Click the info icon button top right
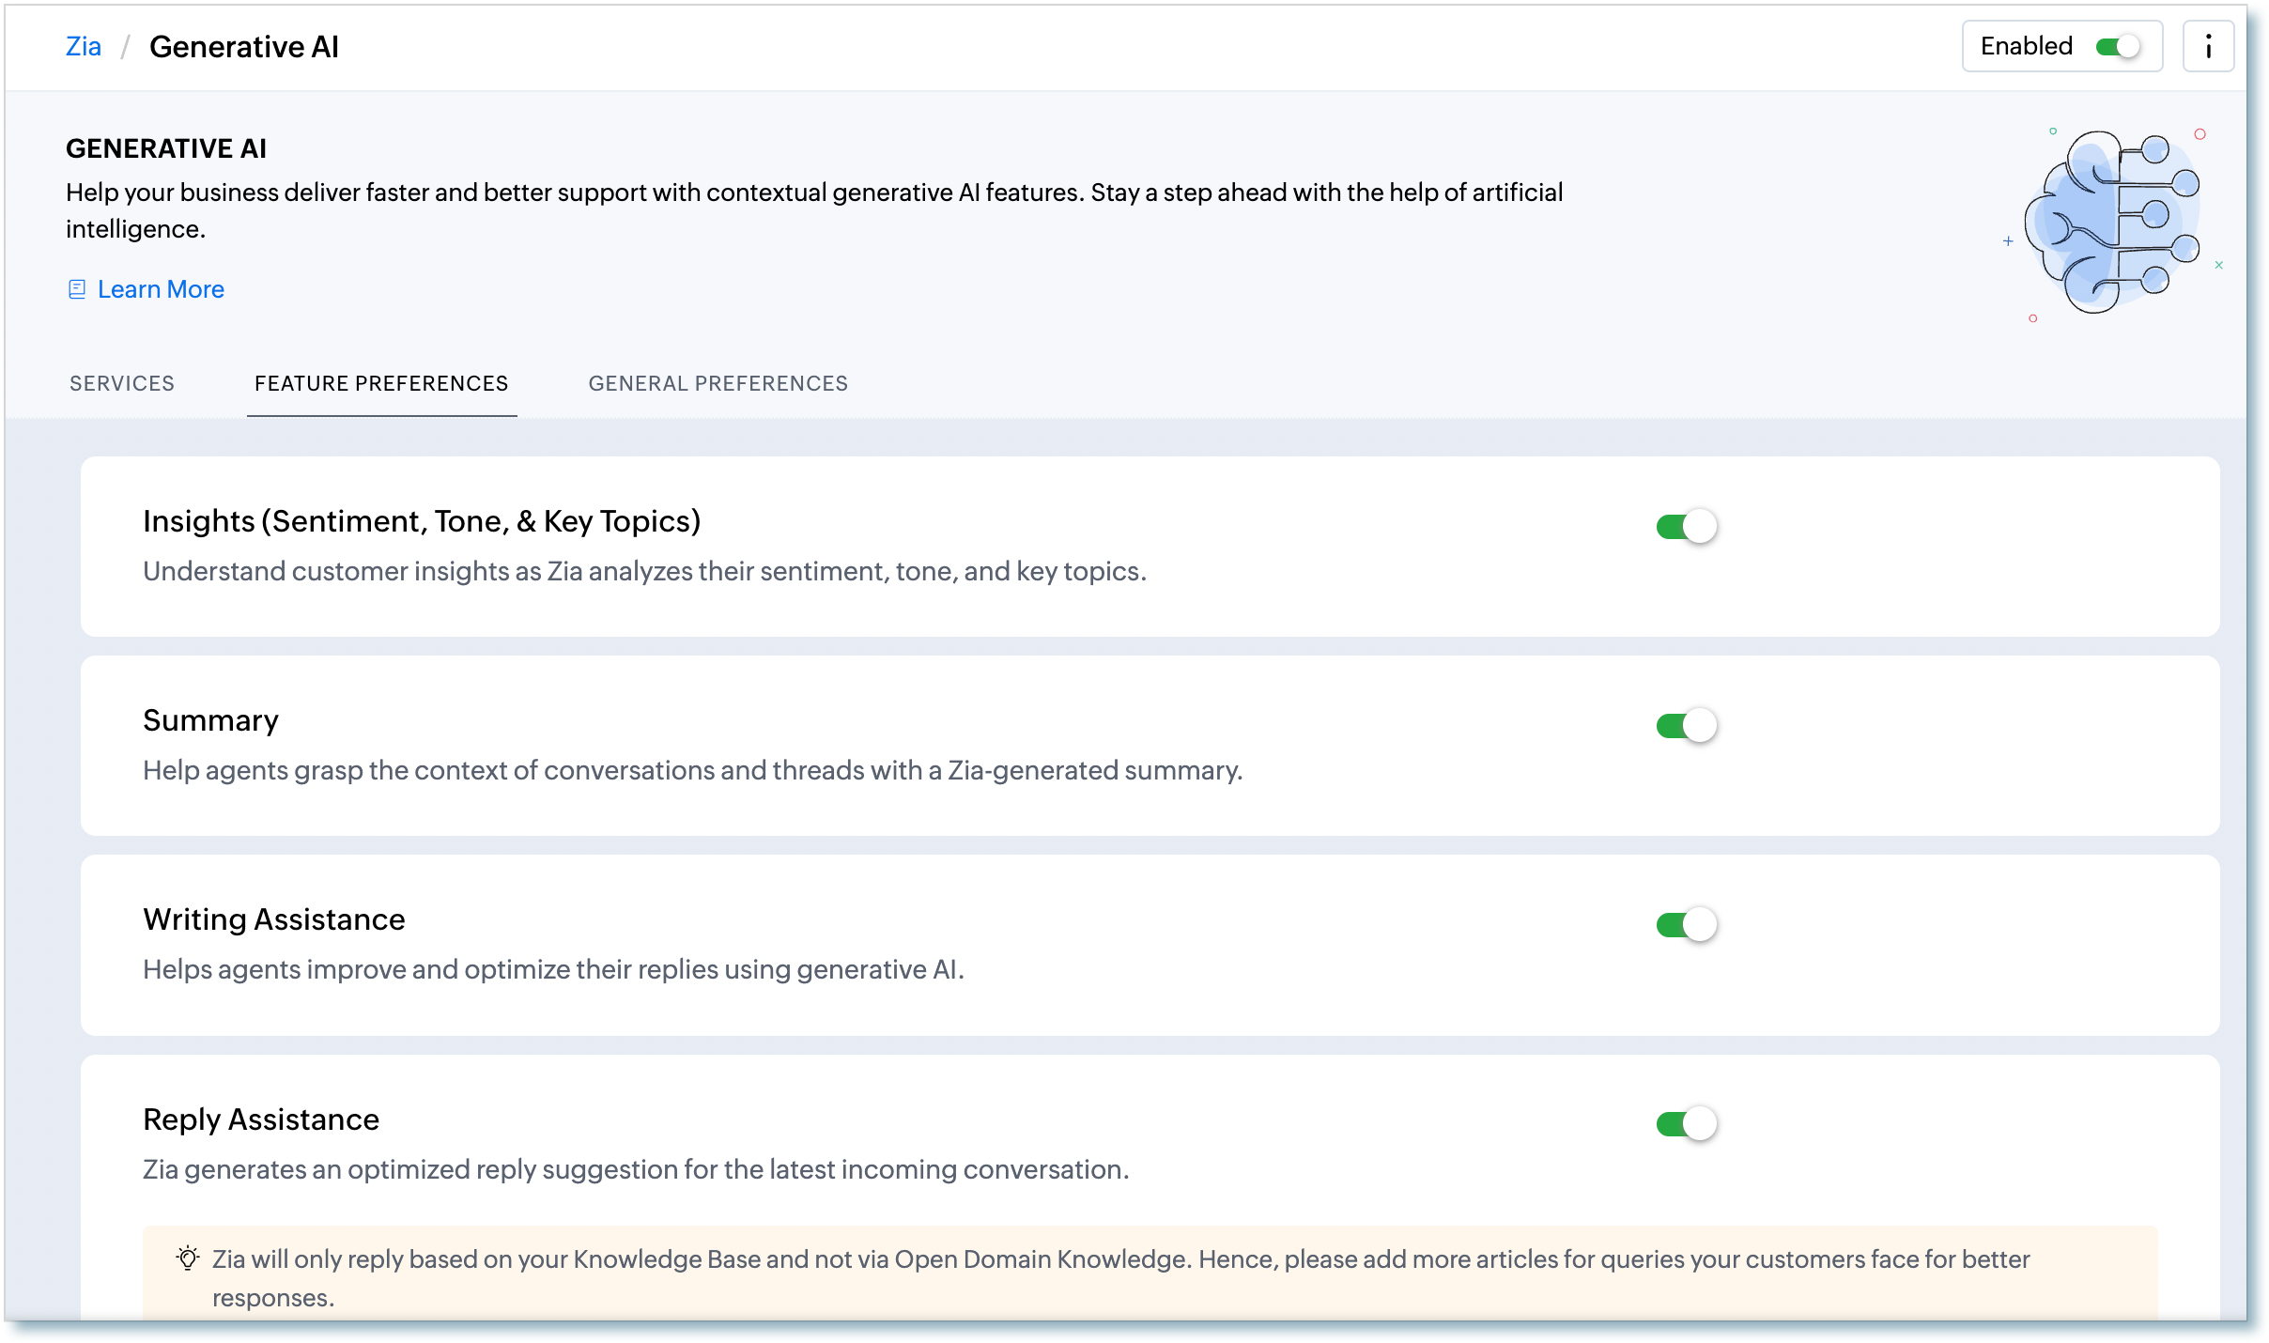The image size is (2269, 1343). [2208, 46]
